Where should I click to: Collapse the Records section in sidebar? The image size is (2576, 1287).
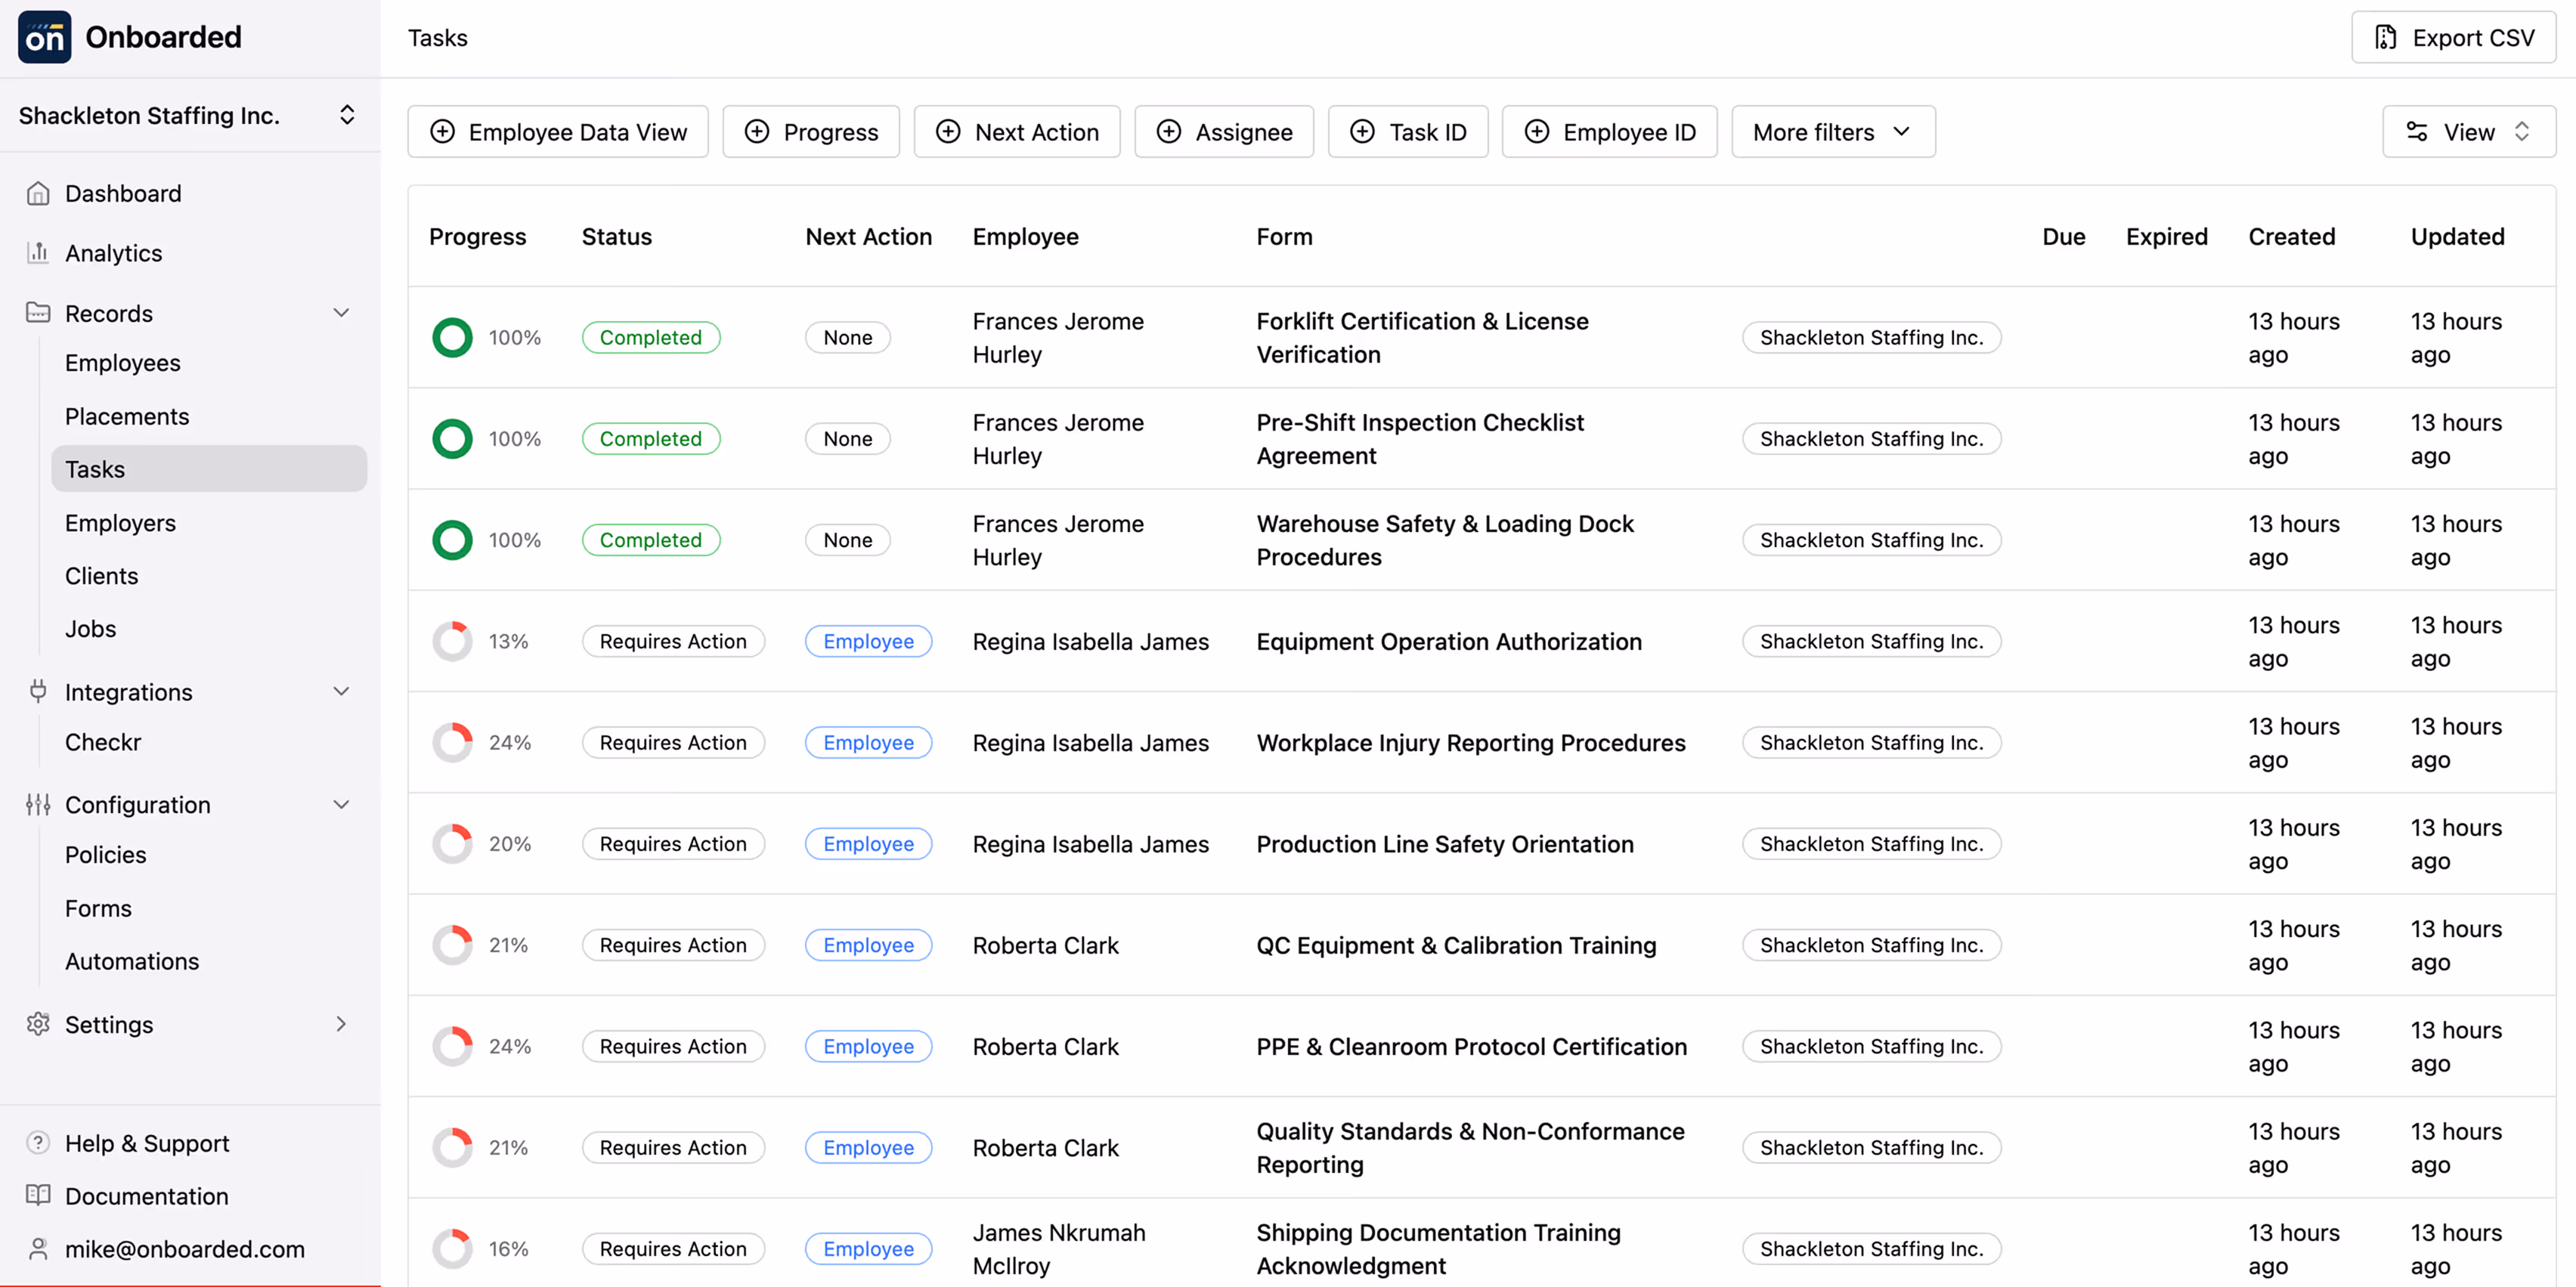click(x=341, y=312)
